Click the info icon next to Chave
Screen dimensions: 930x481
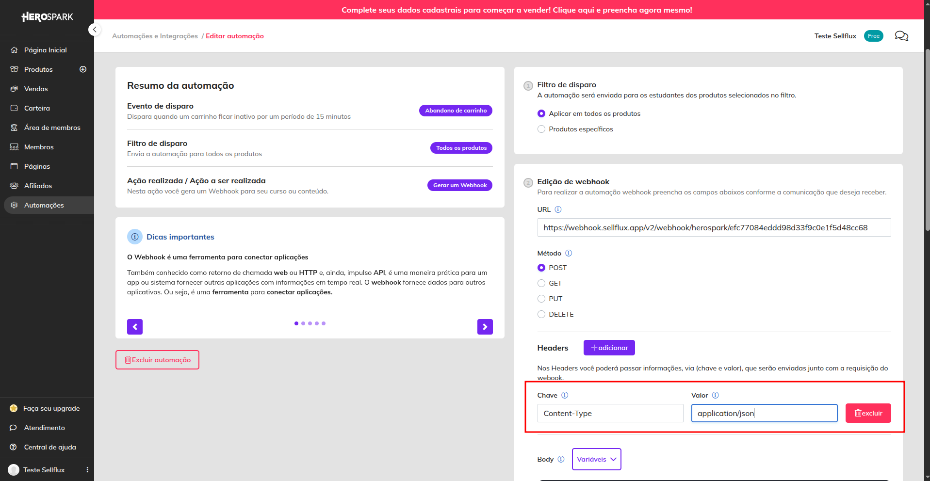point(565,395)
